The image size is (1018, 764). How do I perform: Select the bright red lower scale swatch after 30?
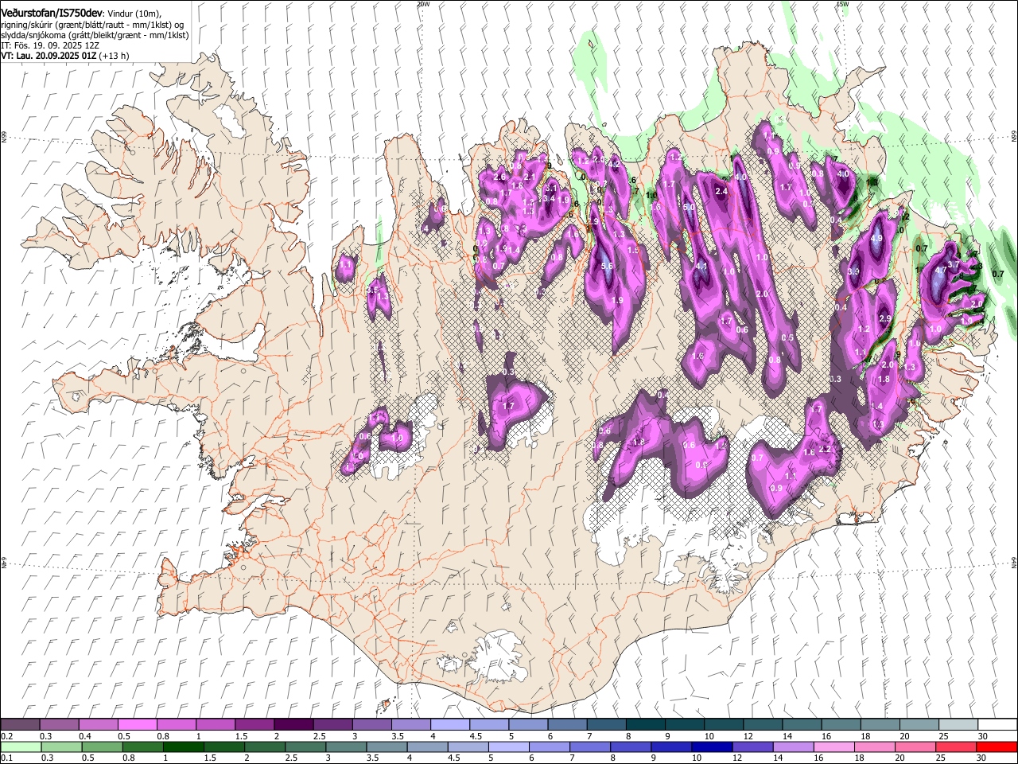click(997, 746)
